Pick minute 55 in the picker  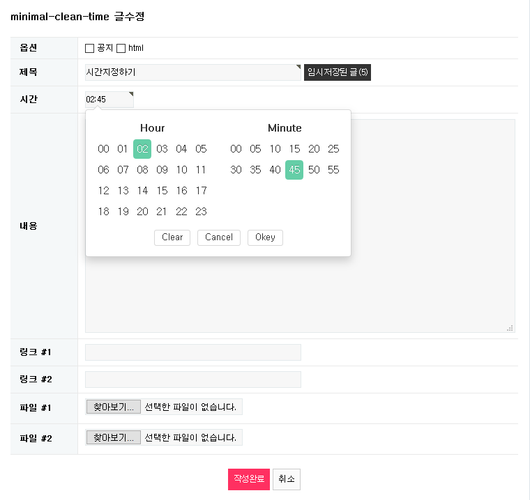tap(333, 170)
